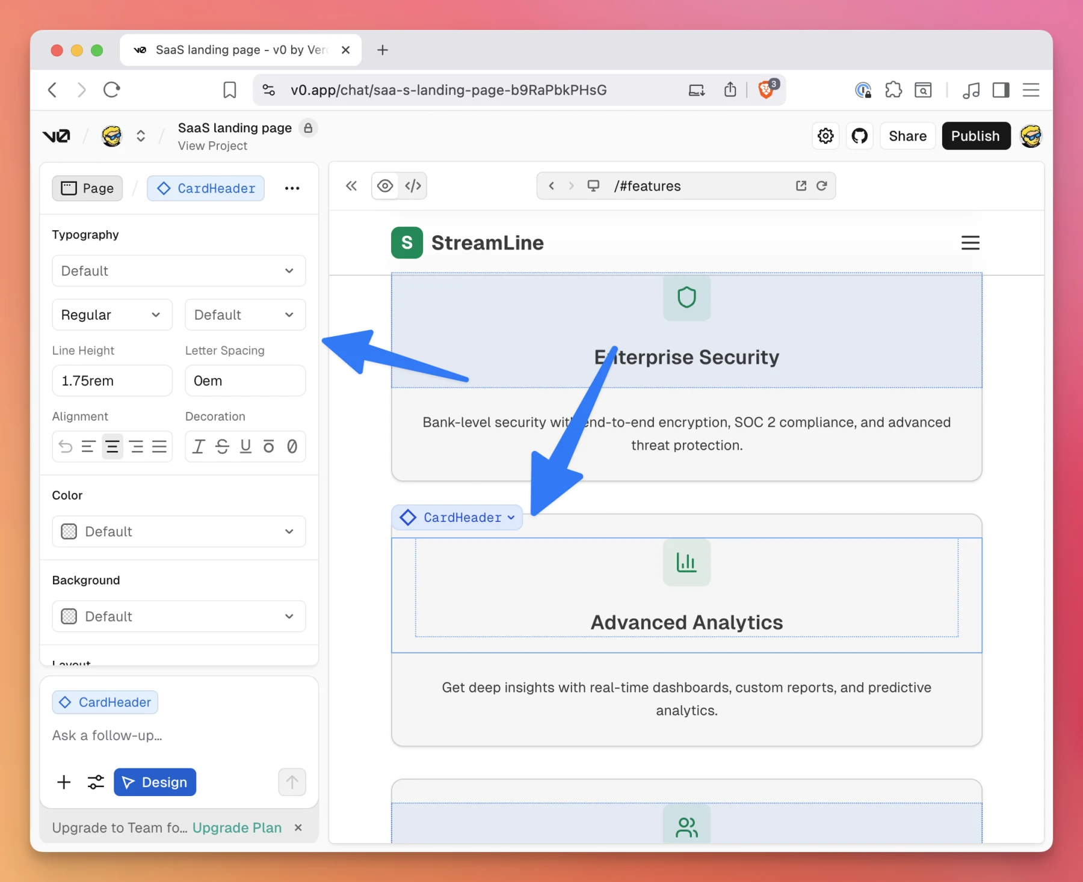Image resolution: width=1083 pixels, height=882 pixels.
Task: Reload the browser page
Action: pyautogui.click(x=112, y=90)
